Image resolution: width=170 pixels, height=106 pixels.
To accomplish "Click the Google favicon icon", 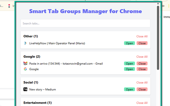I will click(x=25, y=69).
